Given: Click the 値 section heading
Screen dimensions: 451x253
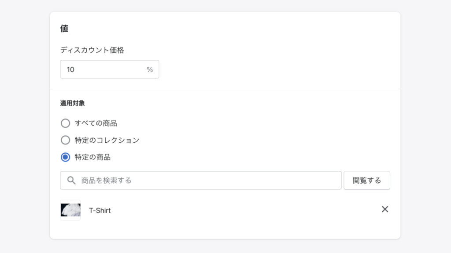Looking at the screenshot, I should (x=64, y=29).
